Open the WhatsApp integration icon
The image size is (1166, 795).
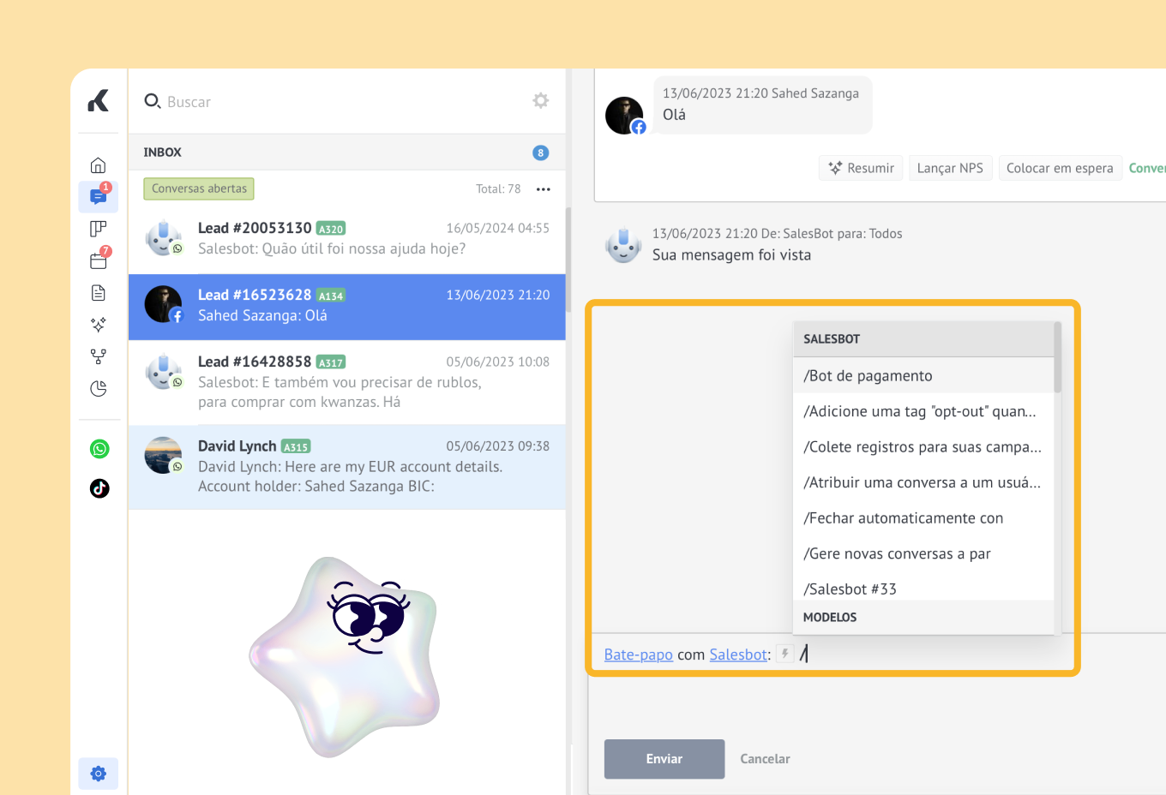[x=99, y=449]
